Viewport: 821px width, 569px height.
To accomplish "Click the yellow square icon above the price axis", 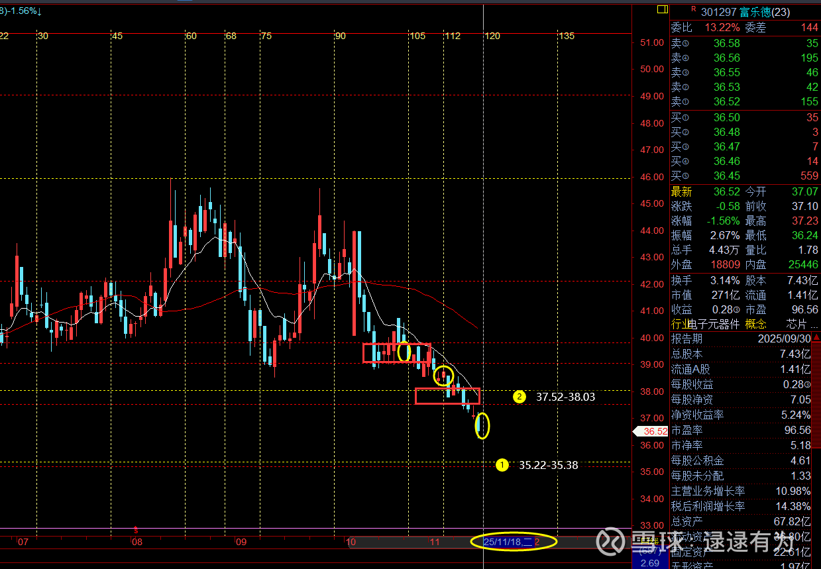I will pyautogui.click(x=661, y=9).
